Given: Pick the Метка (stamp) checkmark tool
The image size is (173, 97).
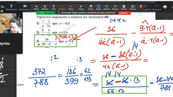Looking at the screenshot, I should 71,7.
